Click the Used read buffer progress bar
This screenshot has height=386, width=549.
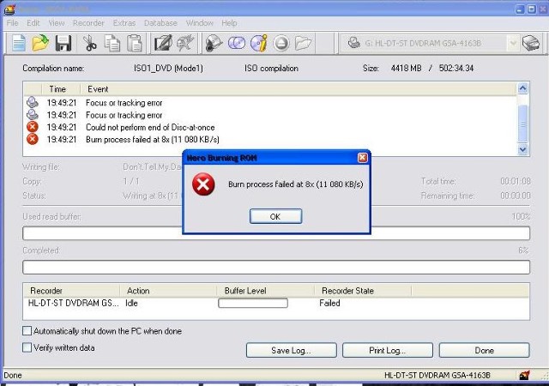tap(276, 233)
